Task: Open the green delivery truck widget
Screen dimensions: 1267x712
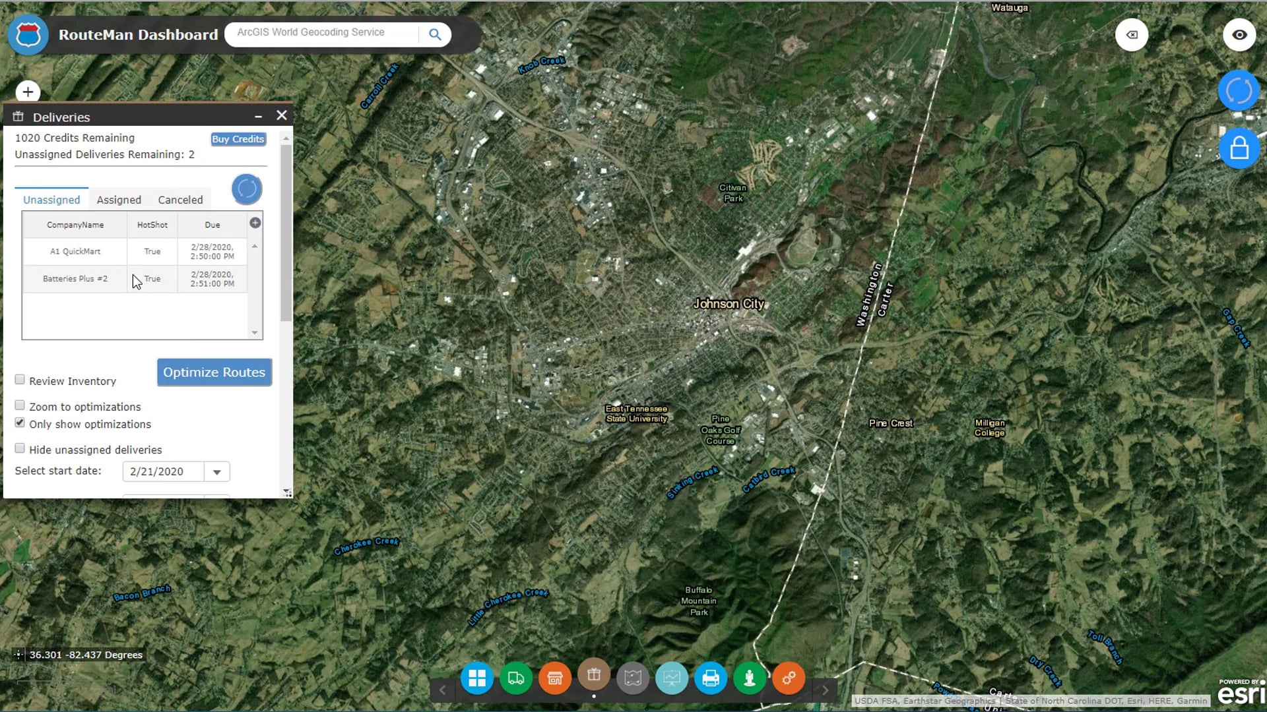Action: (x=515, y=678)
